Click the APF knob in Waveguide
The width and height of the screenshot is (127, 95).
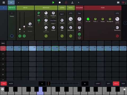(x=46, y=28)
